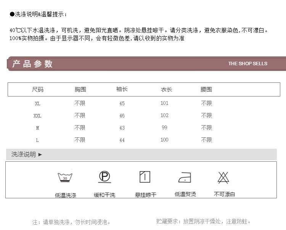Click 不限 waist value in XXL row
Viewport: 286px width, 230px height.
click(206, 116)
